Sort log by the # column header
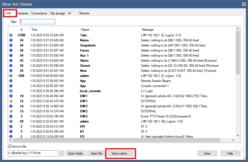This screenshot has width=248, height=162. click(21, 30)
